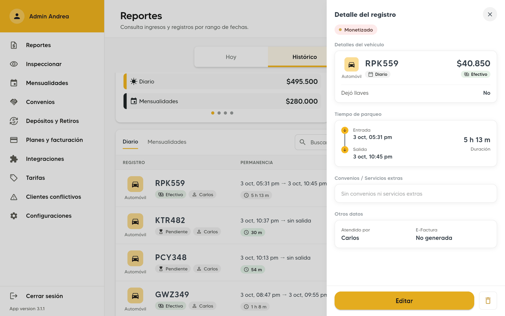This screenshot has height=316, width=505.
Task: Click the 5 h 13 m chip on RPK559 row
Action: coord(256,195)
